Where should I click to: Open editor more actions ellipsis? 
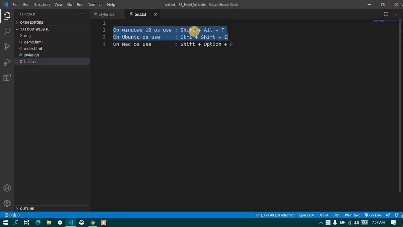tap(395, 14)
